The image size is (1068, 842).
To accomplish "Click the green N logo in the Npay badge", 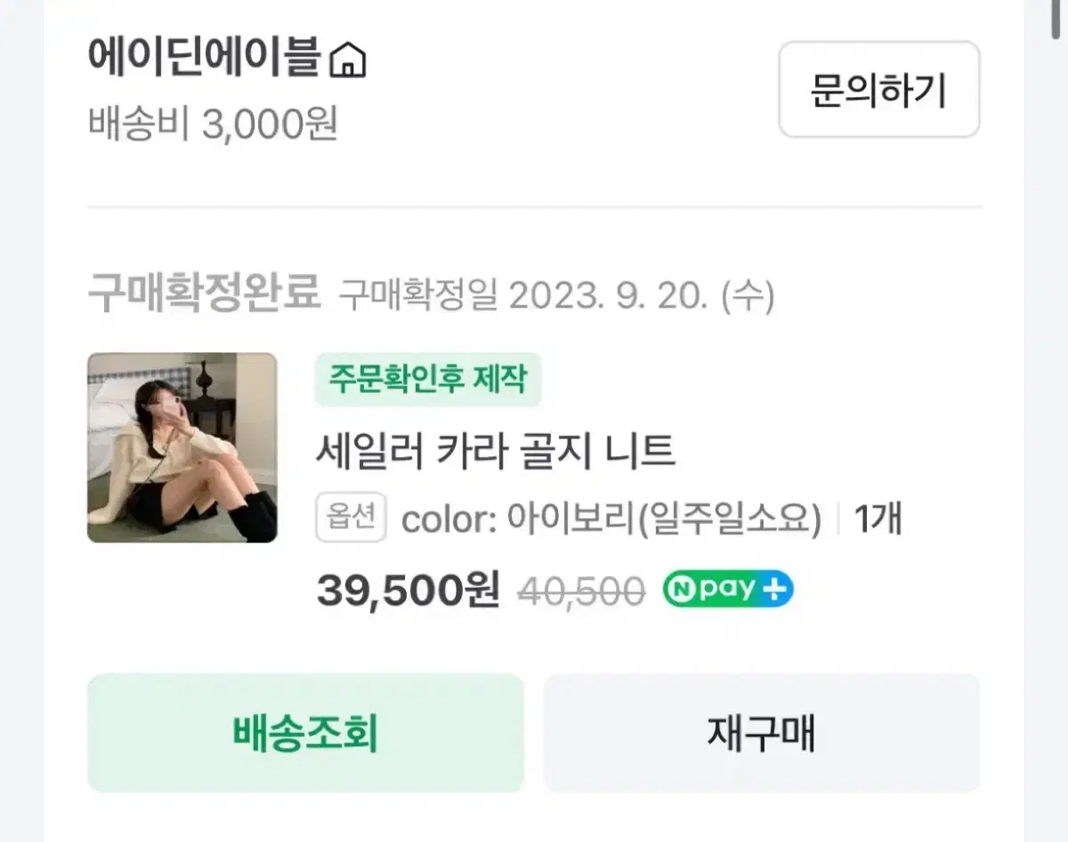I will tap(679, 589).
